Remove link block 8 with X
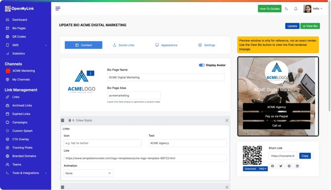The height and width of the screenshot is (190, 331). click(227, 120)
